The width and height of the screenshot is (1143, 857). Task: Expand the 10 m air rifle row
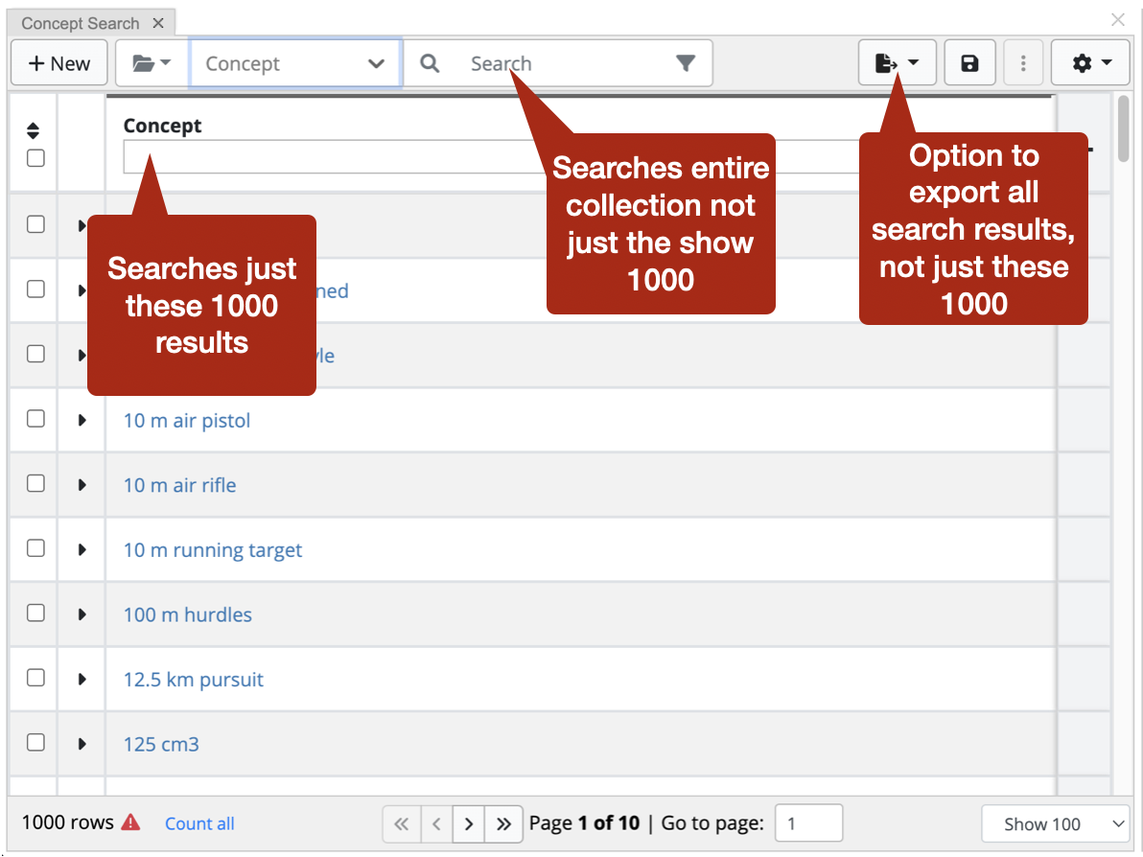(82, 485)
